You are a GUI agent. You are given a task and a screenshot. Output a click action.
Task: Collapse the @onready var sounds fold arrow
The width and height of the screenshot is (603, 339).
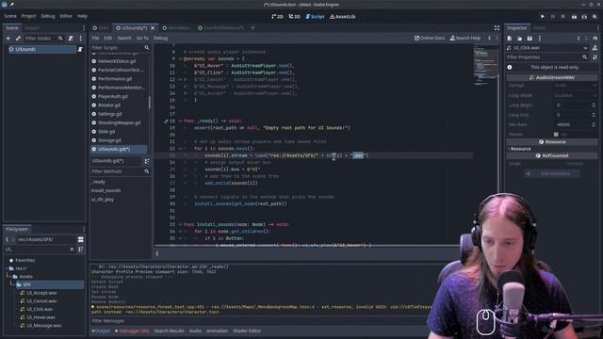tap(180, 58)
